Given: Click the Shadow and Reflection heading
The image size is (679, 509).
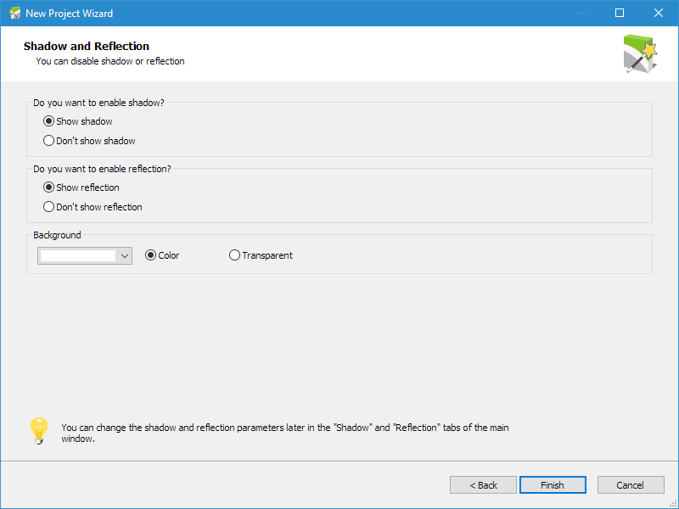Looking at the screenshot, I should (87, 46).
